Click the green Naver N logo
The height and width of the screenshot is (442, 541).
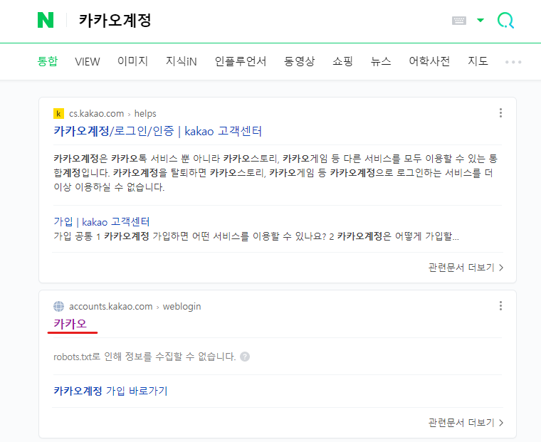(x=46, y=20)
